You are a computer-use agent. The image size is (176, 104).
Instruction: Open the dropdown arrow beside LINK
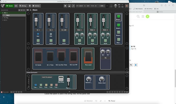[107, 6]
